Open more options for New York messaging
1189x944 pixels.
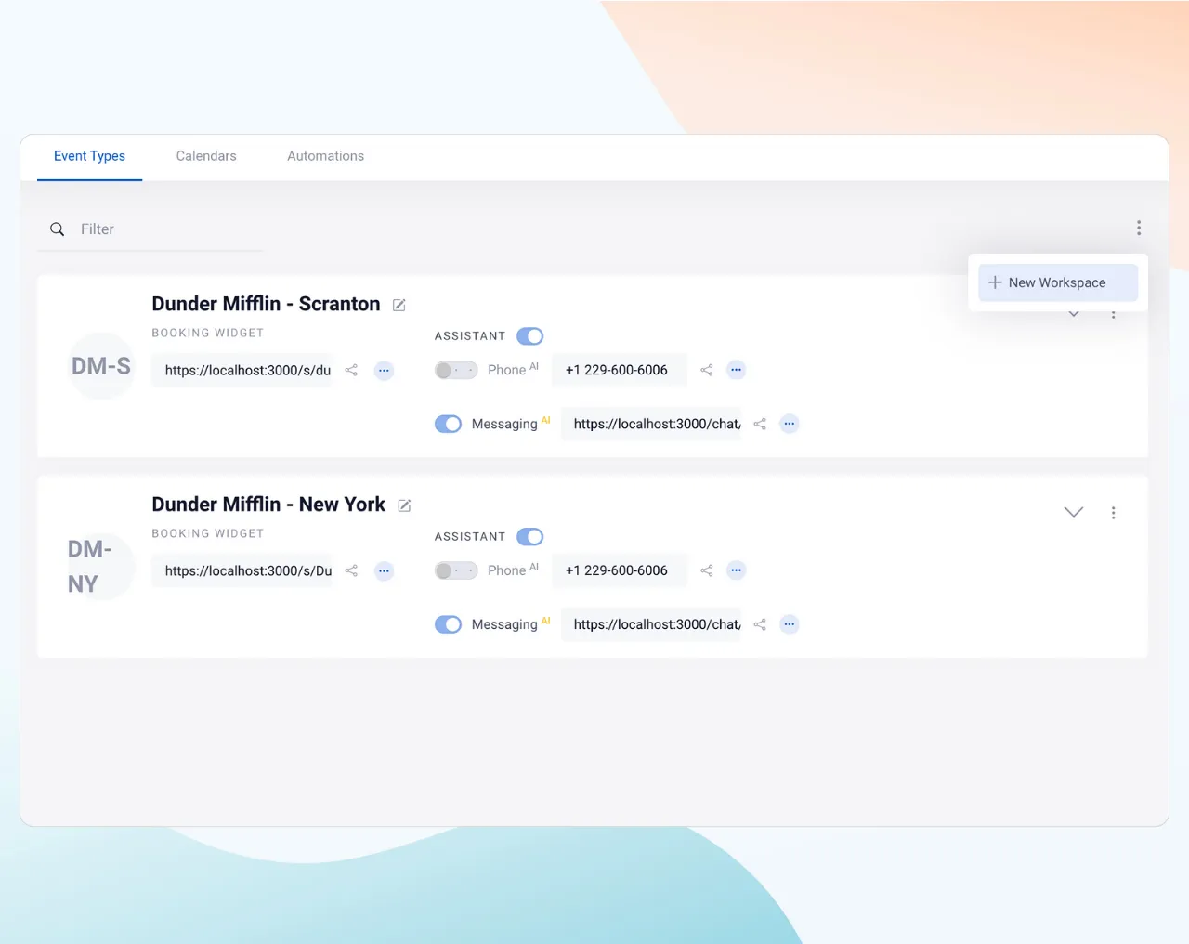click(790, 624)
